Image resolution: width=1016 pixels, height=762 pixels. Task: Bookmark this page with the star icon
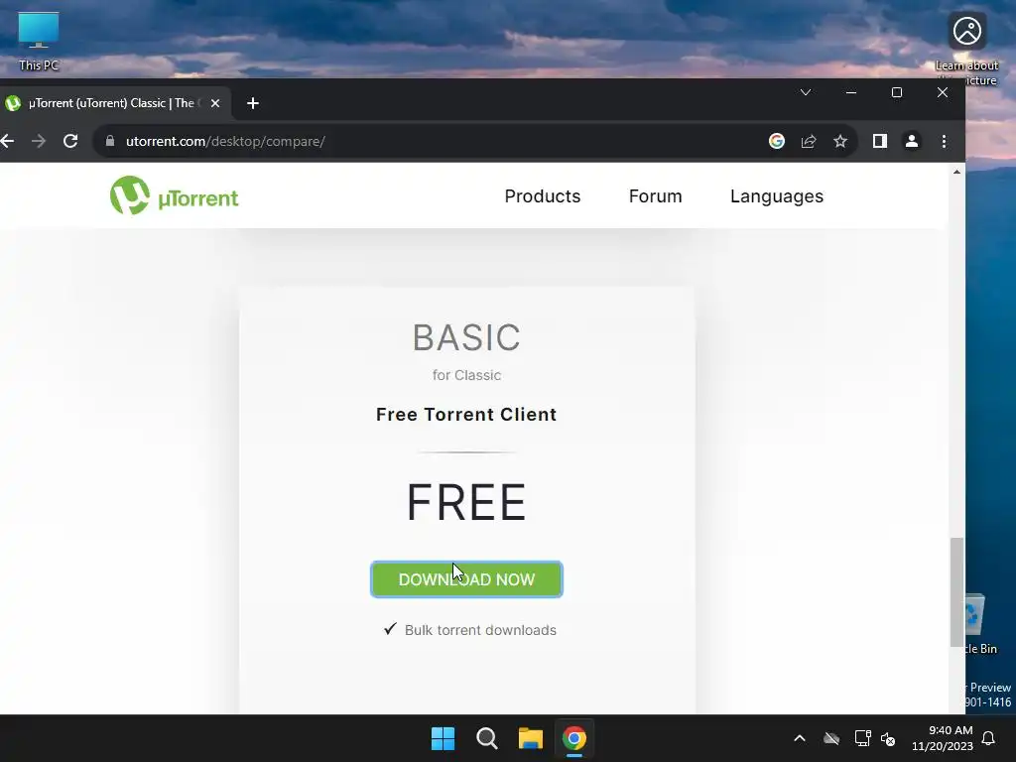tap(840, 141)
